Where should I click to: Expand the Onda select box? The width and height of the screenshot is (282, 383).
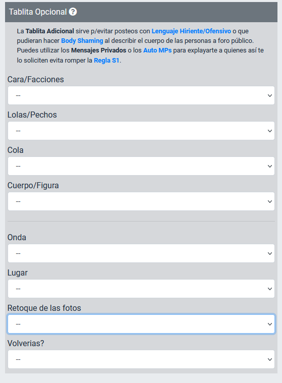tap(141, 253)
